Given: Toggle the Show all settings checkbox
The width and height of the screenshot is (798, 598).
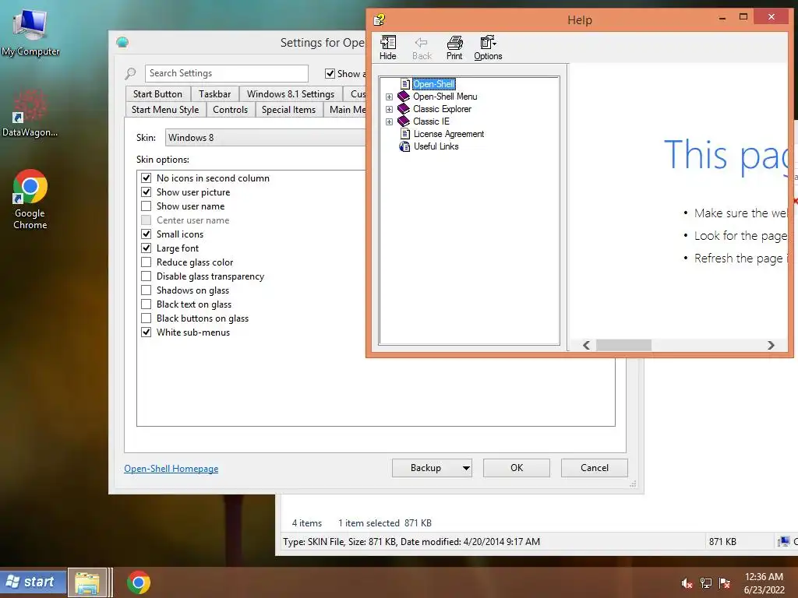Looking at the screenshot, I should pyautogui.click(x=330, y=74).
